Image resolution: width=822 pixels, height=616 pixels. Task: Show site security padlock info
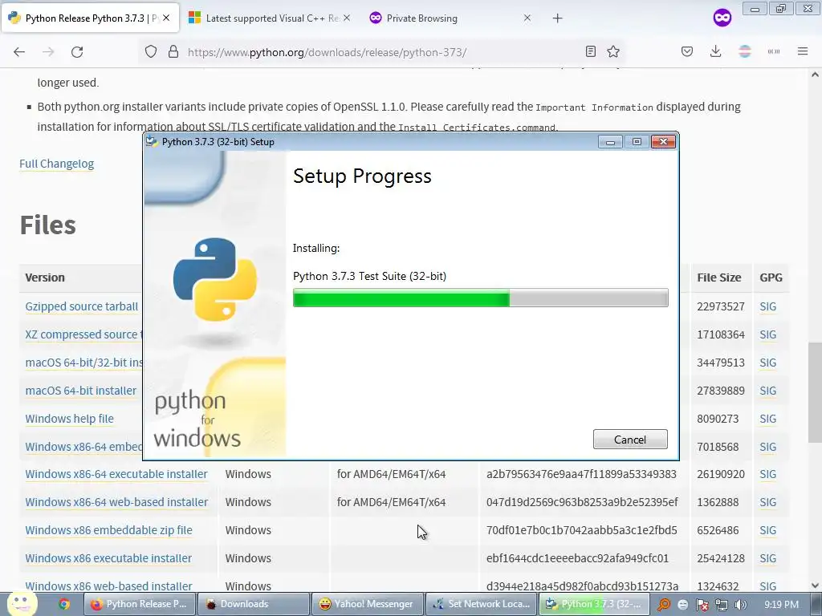[173, 52]
